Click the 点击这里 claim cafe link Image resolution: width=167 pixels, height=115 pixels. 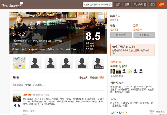point(133,51)
